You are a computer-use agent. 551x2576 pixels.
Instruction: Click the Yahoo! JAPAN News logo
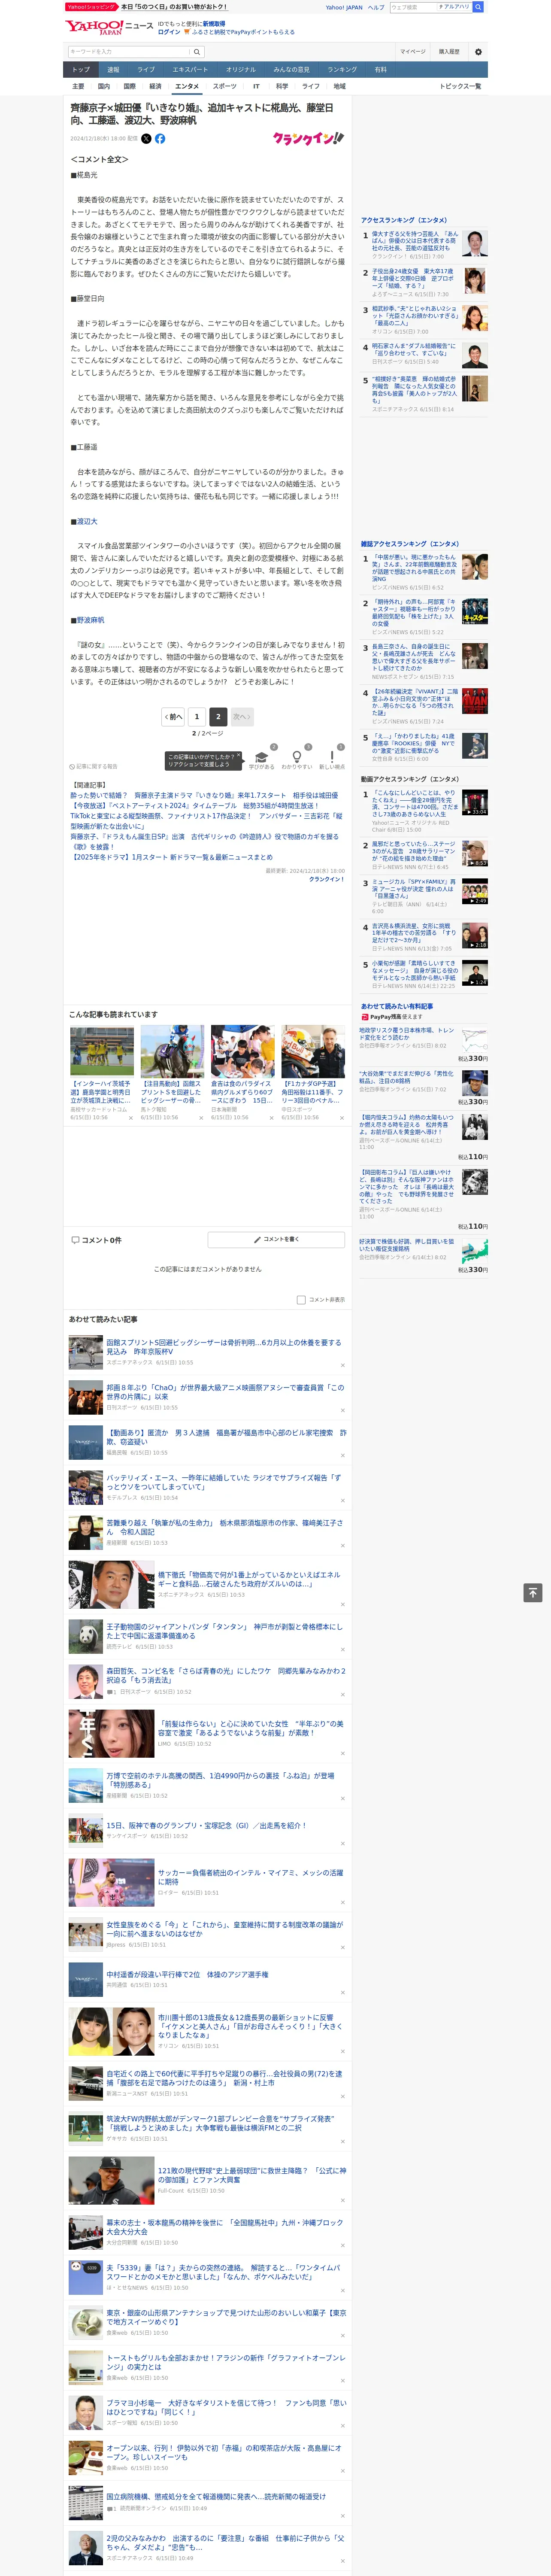point(109,27)
